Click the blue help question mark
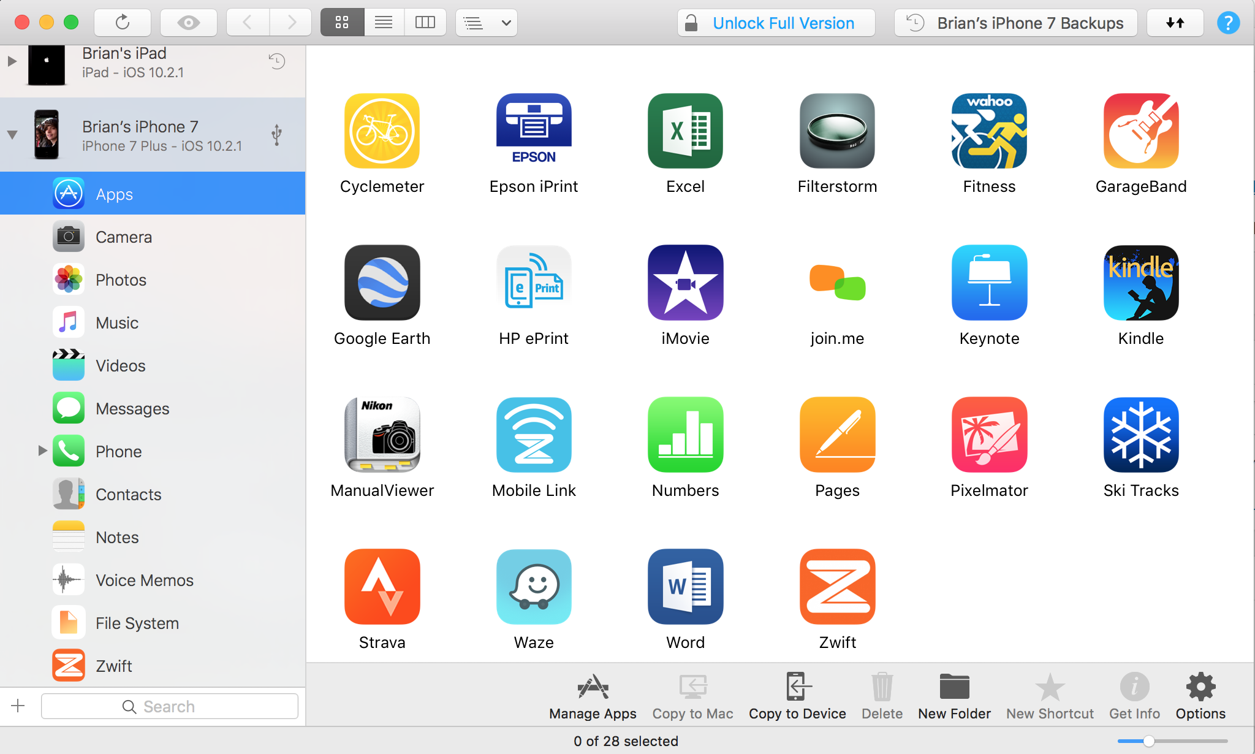The width and height of the screenshot is (1255, 754). coord(1227,23)
